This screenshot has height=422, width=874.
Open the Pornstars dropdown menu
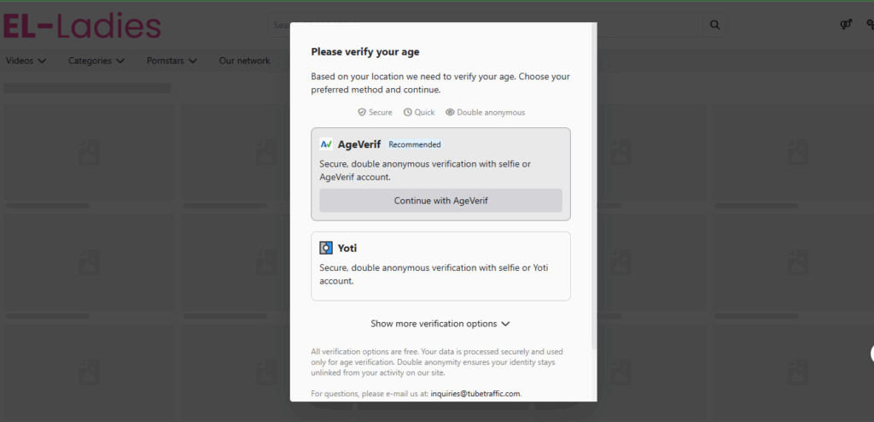click(172, 61)
